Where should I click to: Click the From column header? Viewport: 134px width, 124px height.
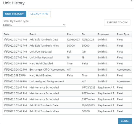tap(70, 34)
